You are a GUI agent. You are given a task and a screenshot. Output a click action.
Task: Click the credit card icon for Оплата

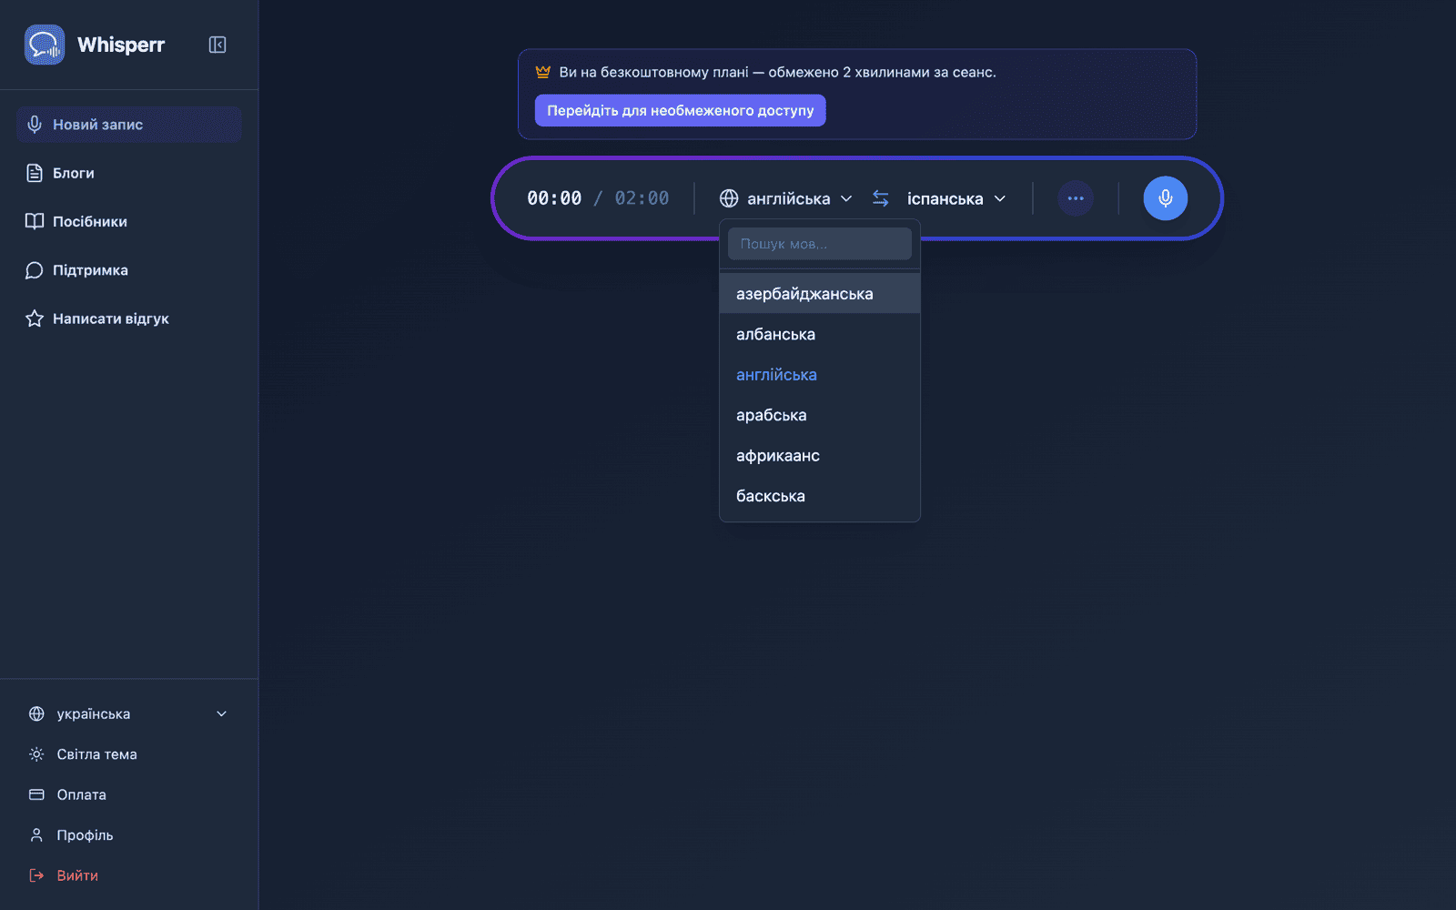click(36, 794)
